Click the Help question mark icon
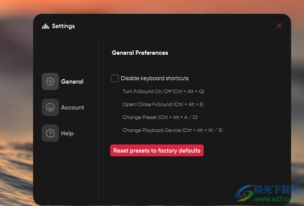304x206 pixels. (x=50, y=133)
